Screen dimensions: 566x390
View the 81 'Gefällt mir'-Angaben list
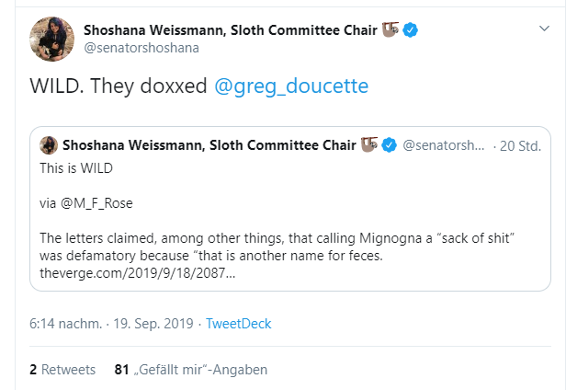point(191,370)
